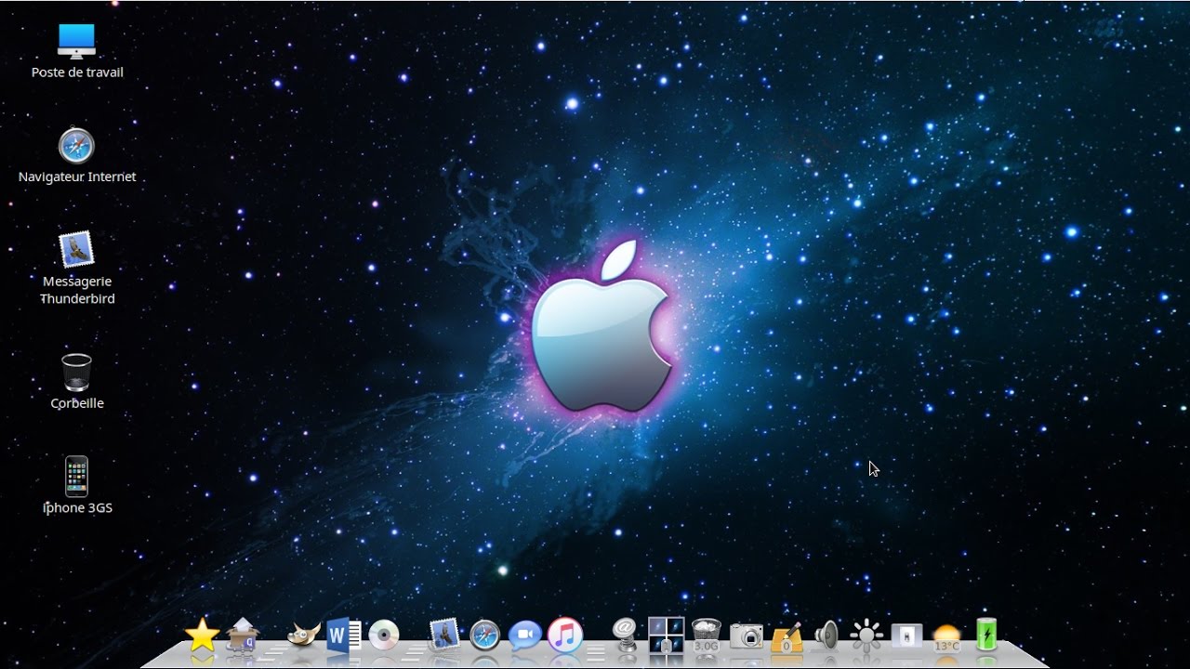Open the 13°C weather dock applet
Image resolution: width=1190 pixels, height=669 pixels.
pyautogui.click(x=946, y=637)
